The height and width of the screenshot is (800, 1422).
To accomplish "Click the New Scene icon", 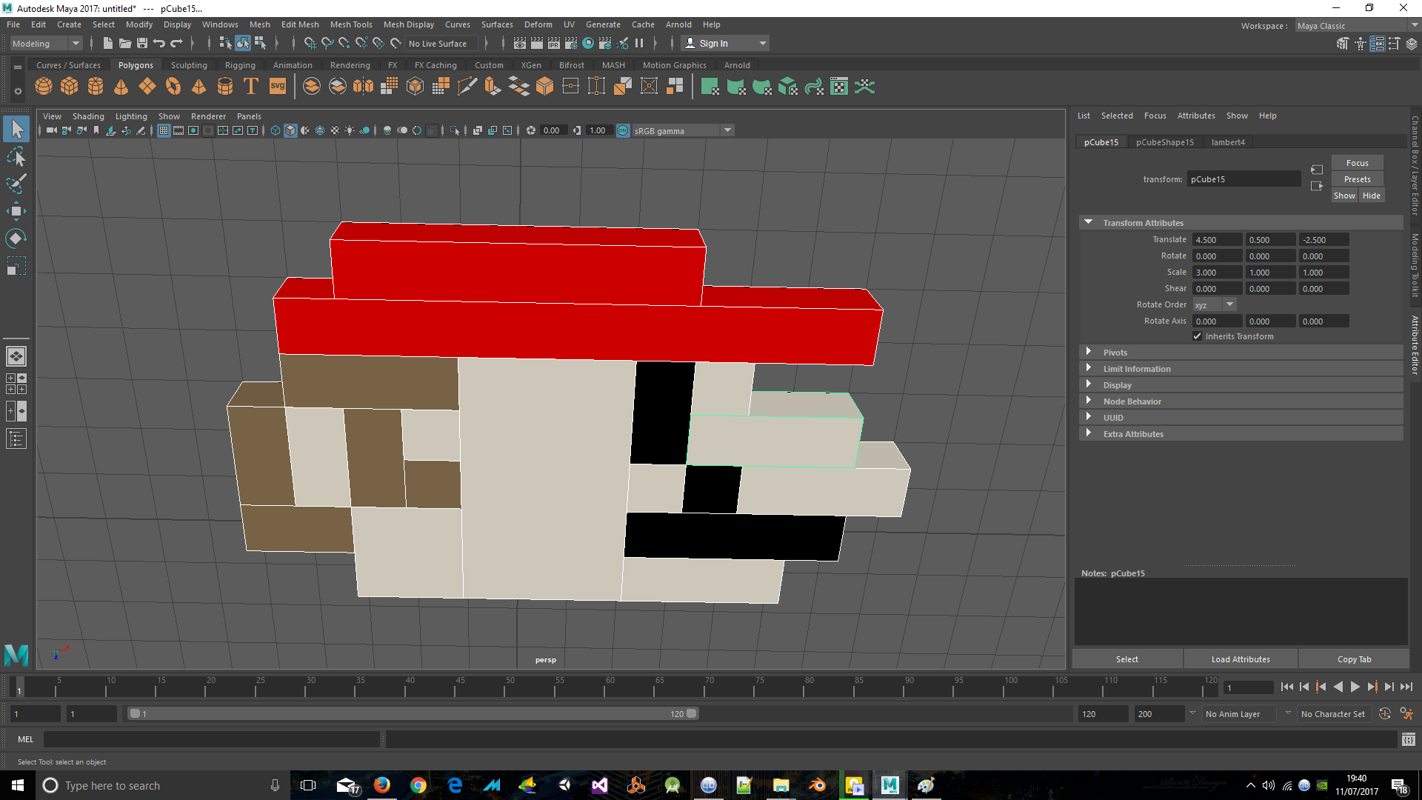I will [108, 44].
